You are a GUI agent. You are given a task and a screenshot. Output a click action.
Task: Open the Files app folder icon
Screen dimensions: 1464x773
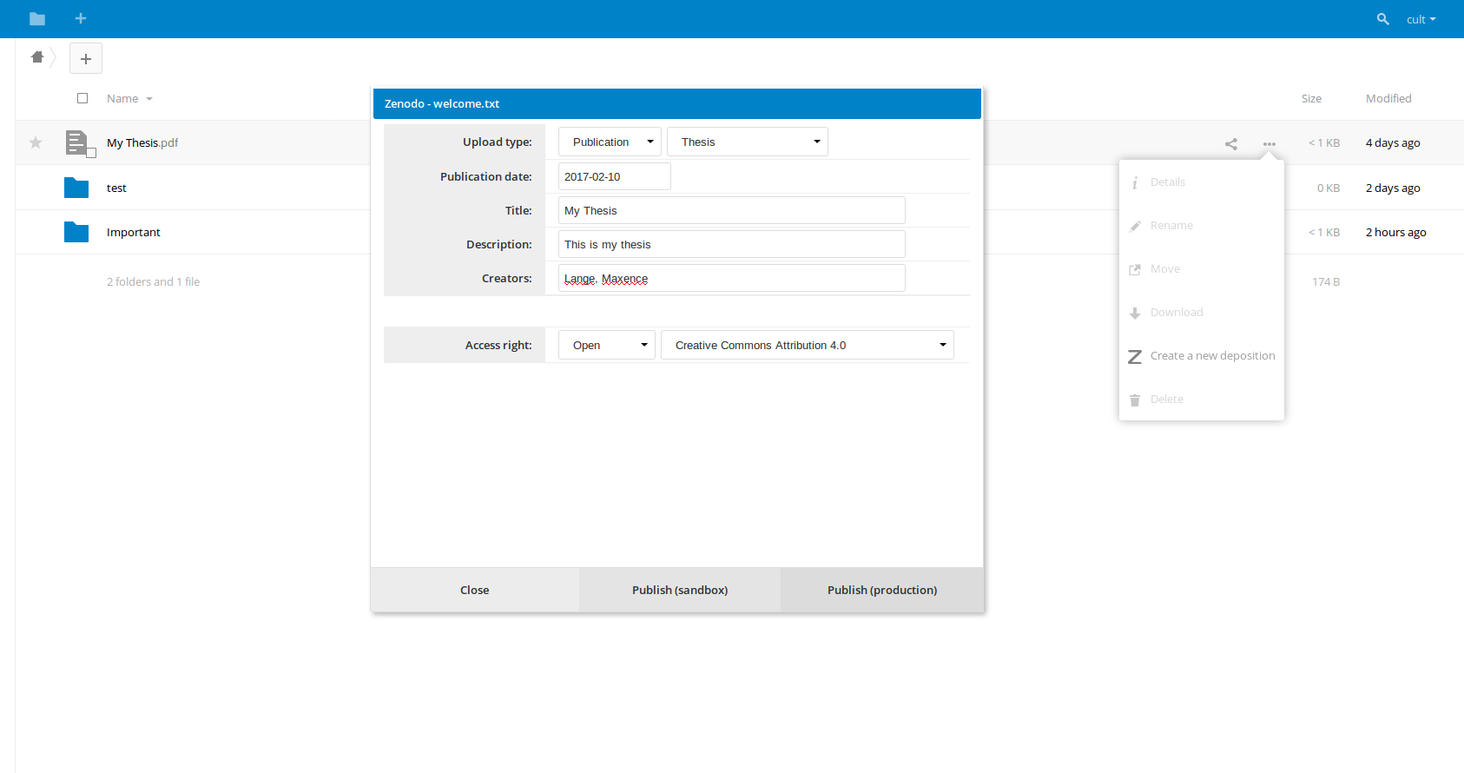[x=37, y=19]
